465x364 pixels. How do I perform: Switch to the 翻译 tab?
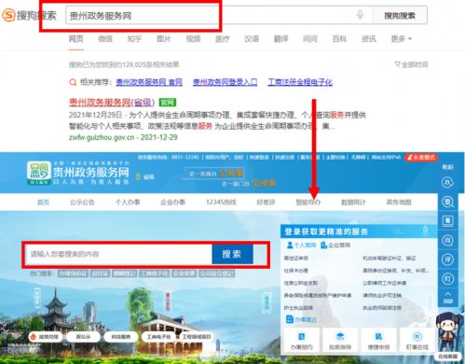(x=281, y=39)
